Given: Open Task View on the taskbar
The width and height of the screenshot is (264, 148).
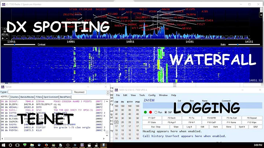Looking at the screenshot, I should click(x=17, y=145).
